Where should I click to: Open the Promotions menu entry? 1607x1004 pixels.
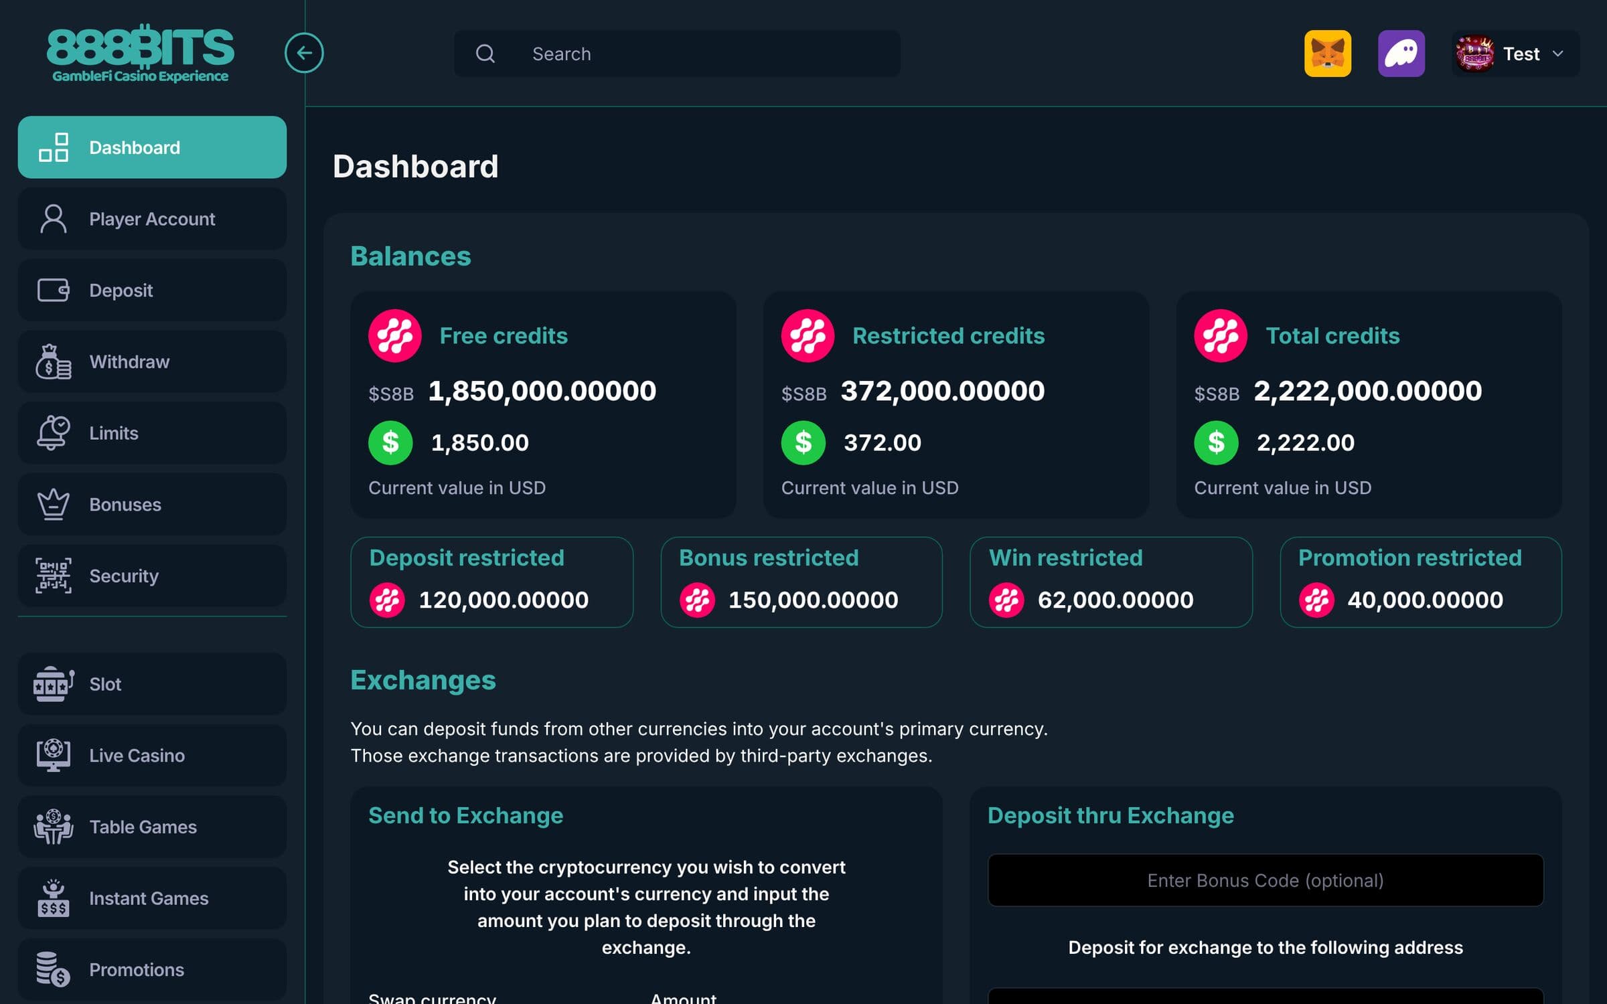152,969
